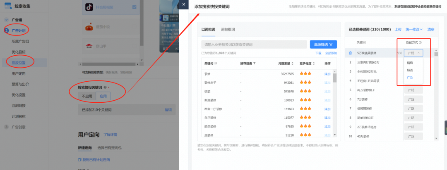Open match type dropdown for 2万装修毛坯房
447x170 pixels.
(x=413, y=127)
